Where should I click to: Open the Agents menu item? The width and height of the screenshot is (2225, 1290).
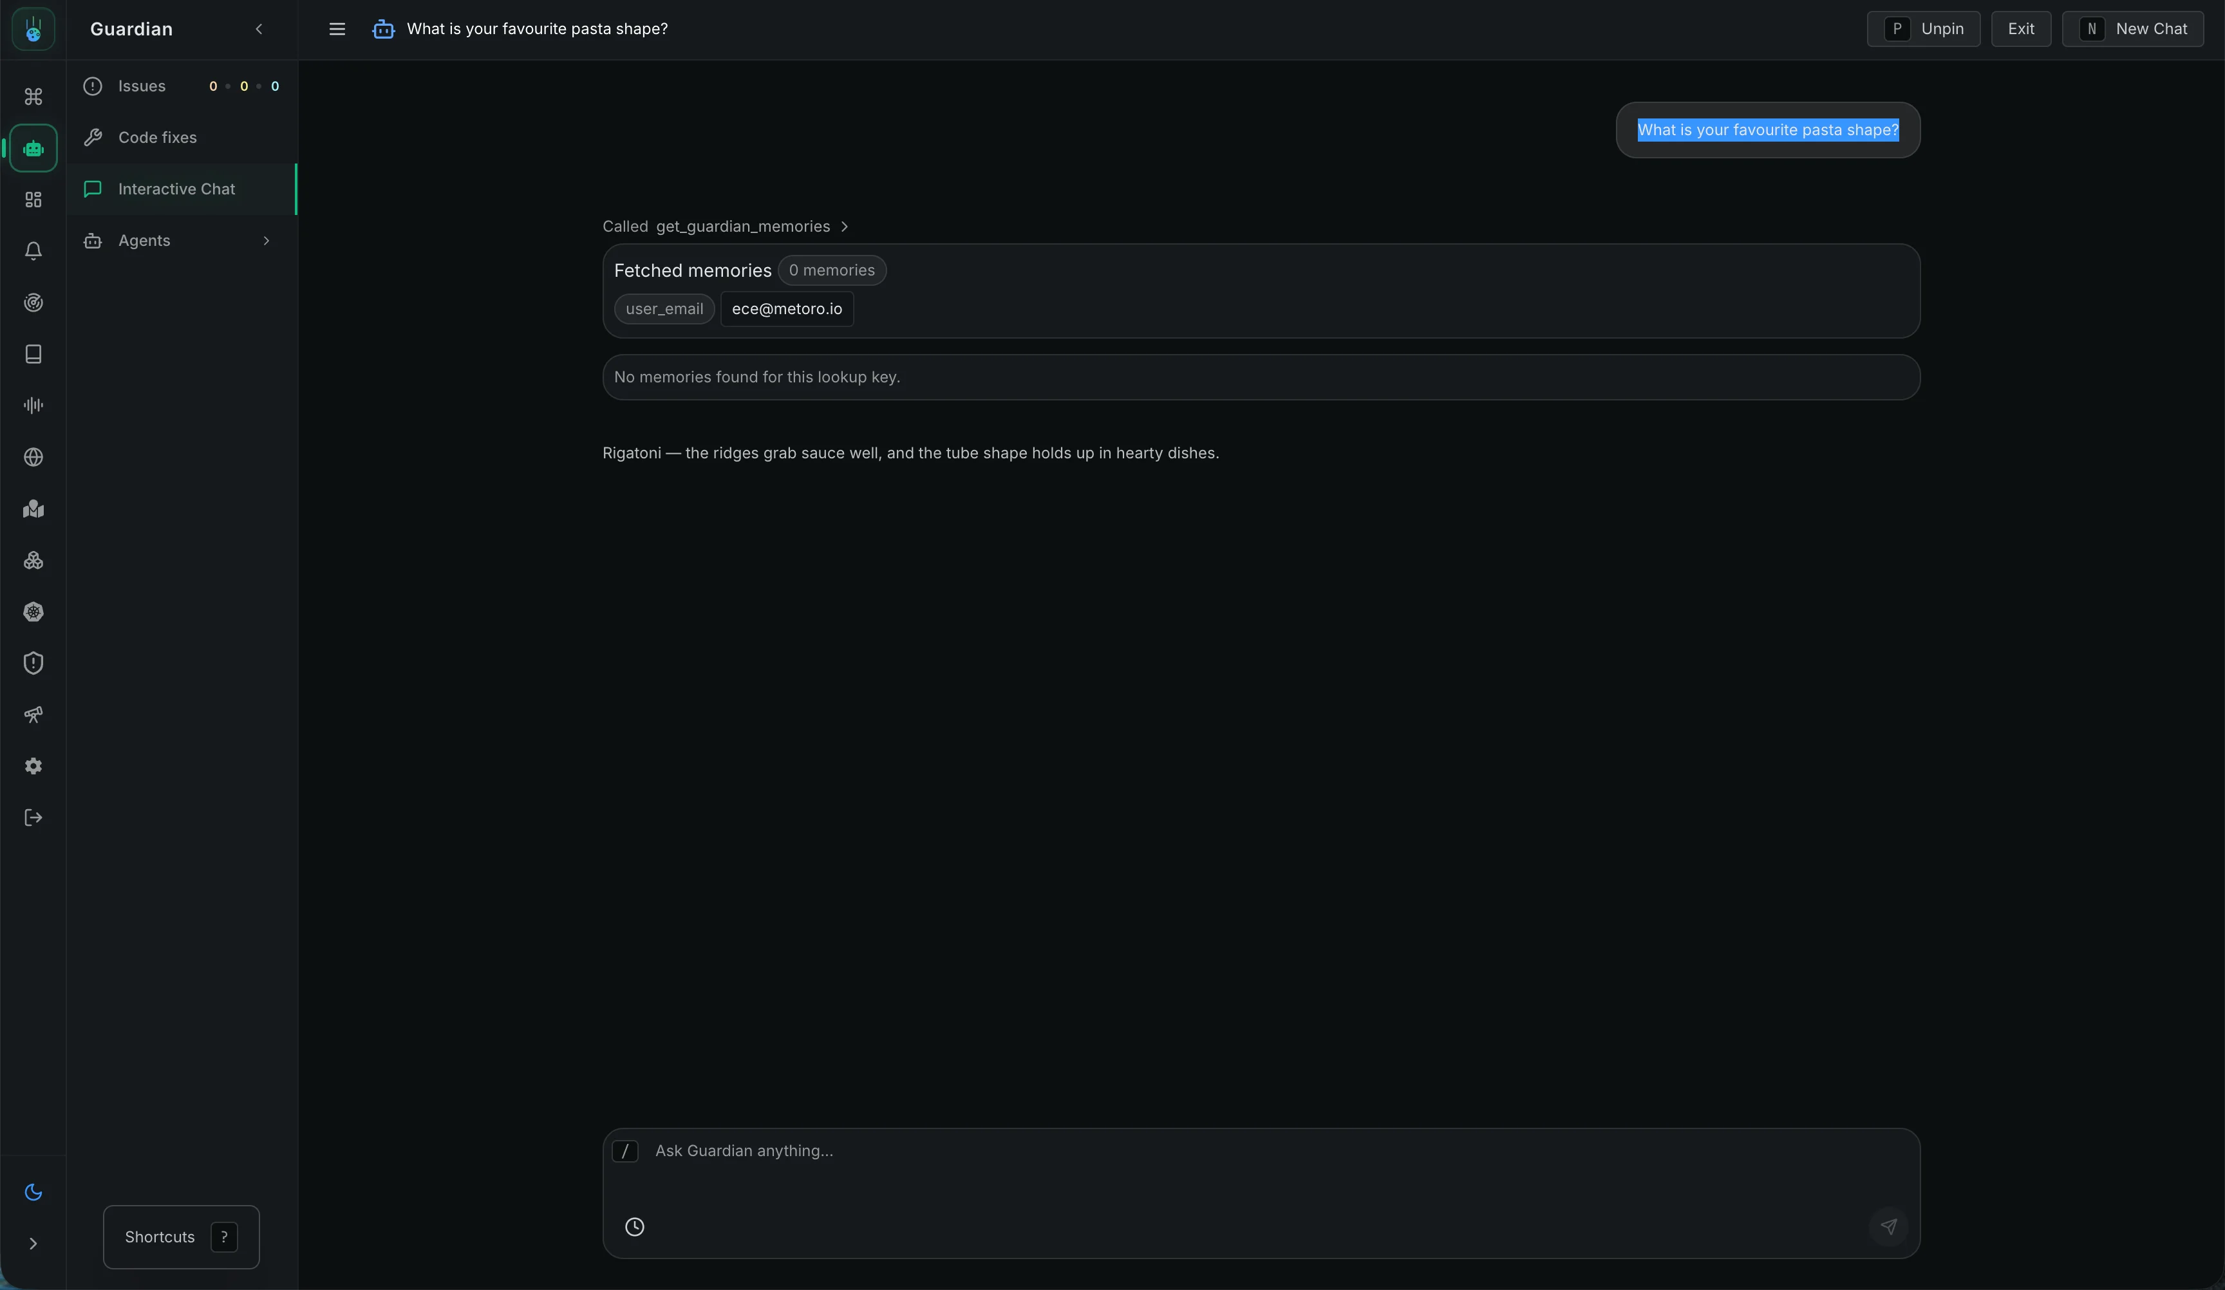click(182, 240)
